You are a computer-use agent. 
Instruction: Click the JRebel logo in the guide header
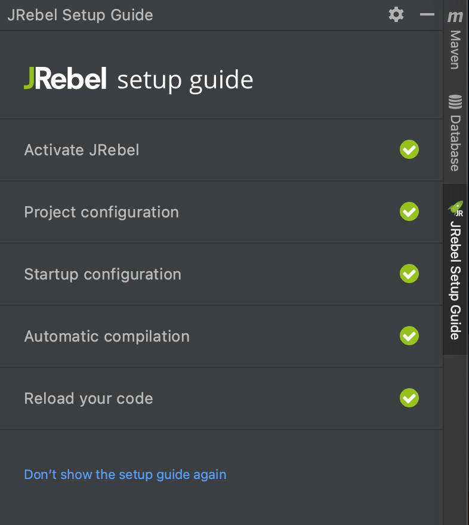click(65, 79)
